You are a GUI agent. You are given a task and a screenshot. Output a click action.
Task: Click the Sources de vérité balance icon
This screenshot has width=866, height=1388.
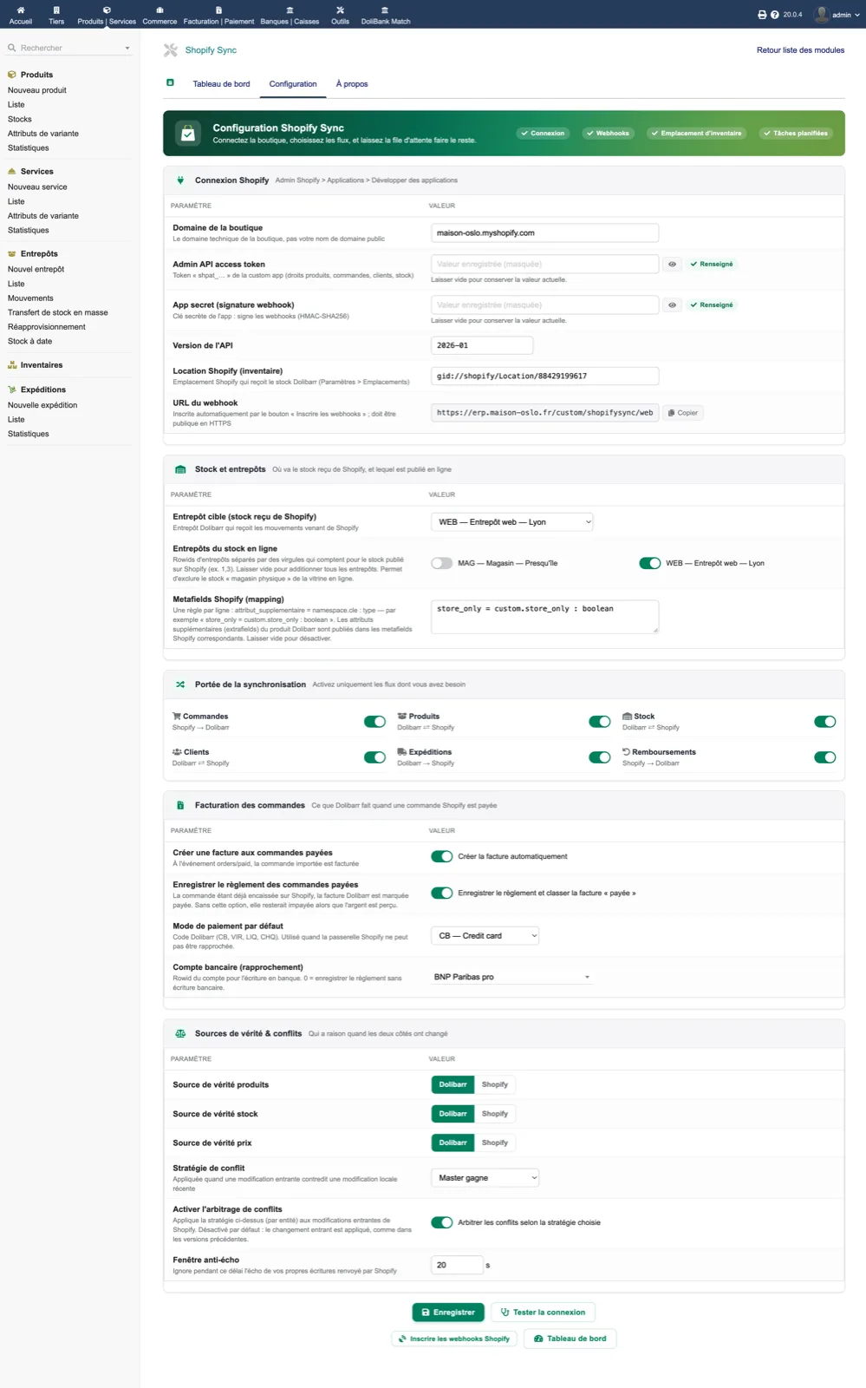[180, 1033]
